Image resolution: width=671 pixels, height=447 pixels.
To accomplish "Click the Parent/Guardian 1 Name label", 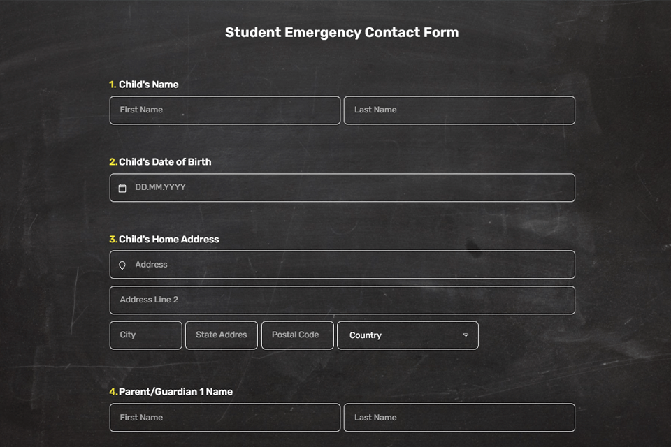I will [x=175, y=392].
